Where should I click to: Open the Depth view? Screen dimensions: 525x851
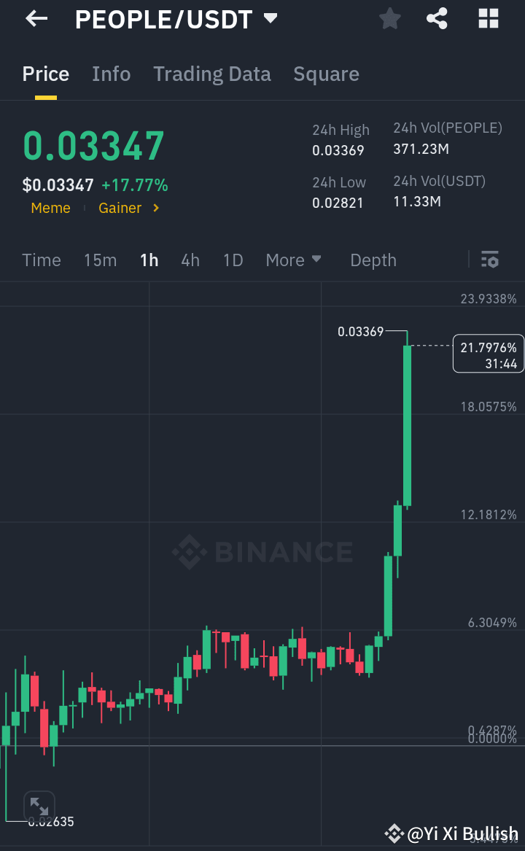(x=373, y=260)
